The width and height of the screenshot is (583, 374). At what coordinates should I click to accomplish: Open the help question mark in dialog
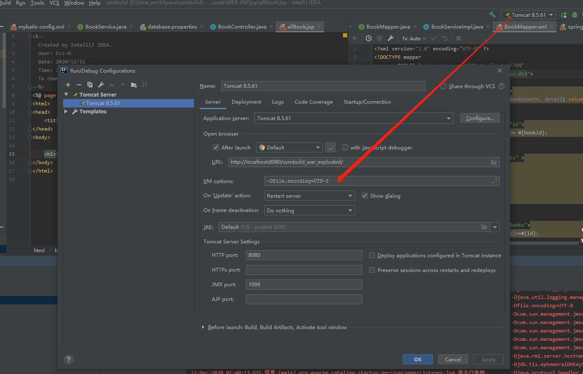pos(69,359)
